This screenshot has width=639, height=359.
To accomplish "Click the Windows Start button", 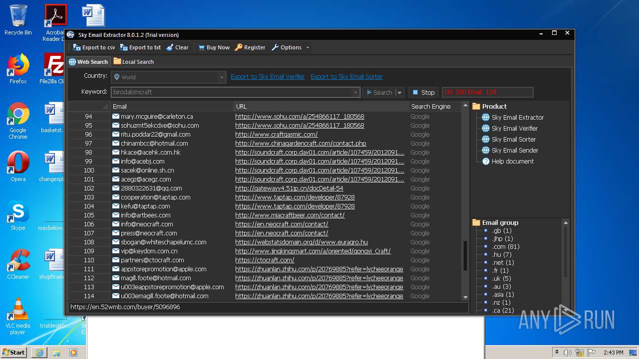I will tap(14, 352).
